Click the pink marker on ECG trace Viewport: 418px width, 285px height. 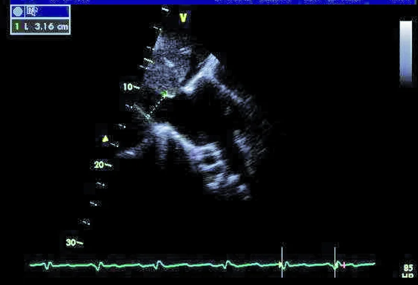344,265
